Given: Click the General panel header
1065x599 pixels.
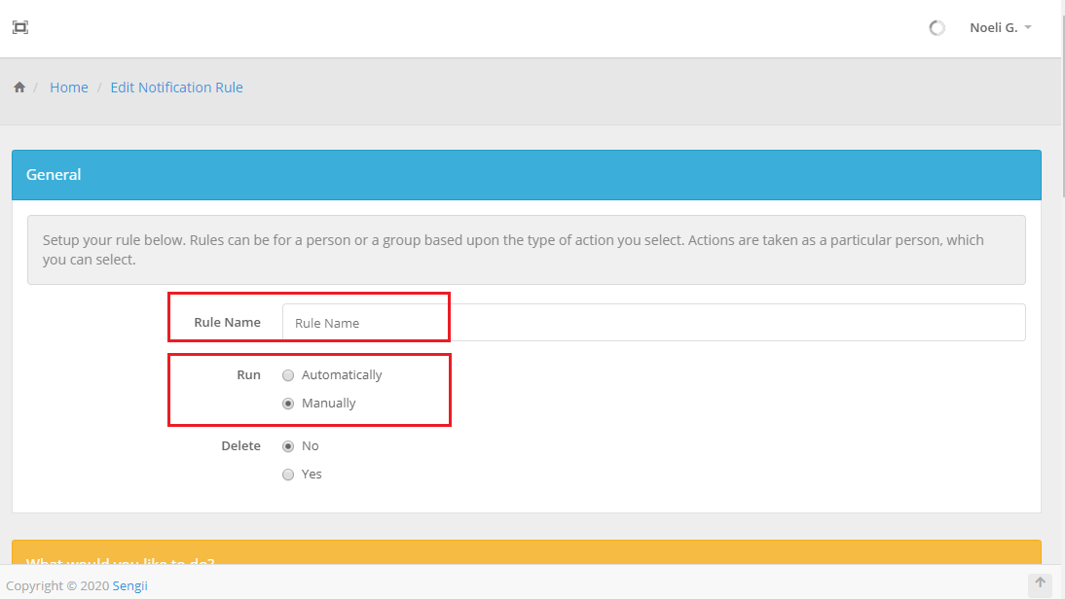Looking at the screenshot, I should [x=527, y=175].
